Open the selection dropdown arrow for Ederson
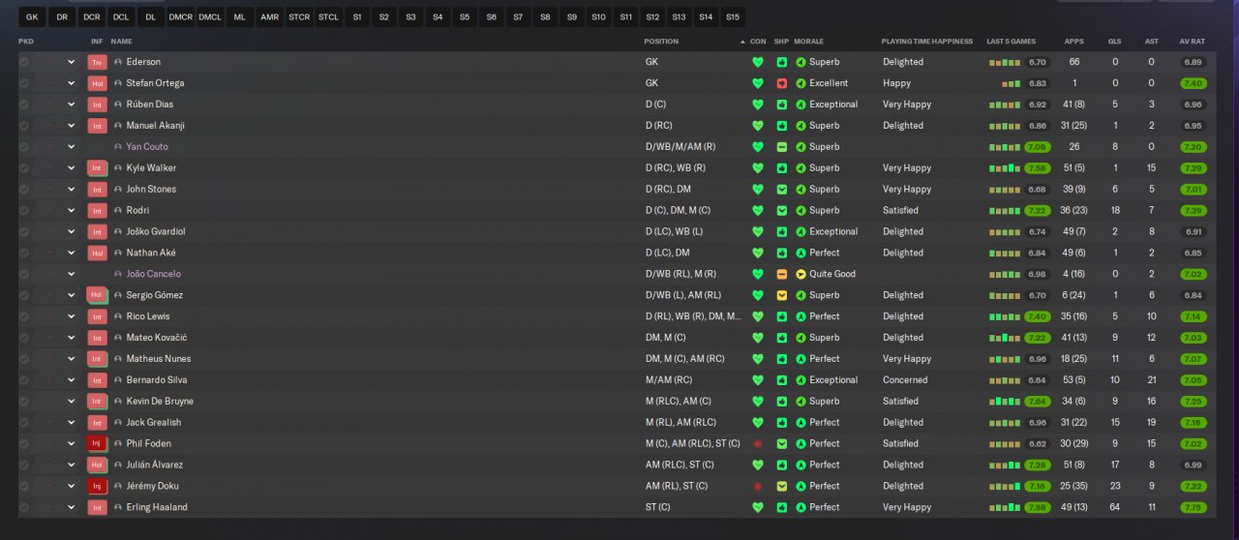The image size is (1239, 540). click(x=71, y=62)
